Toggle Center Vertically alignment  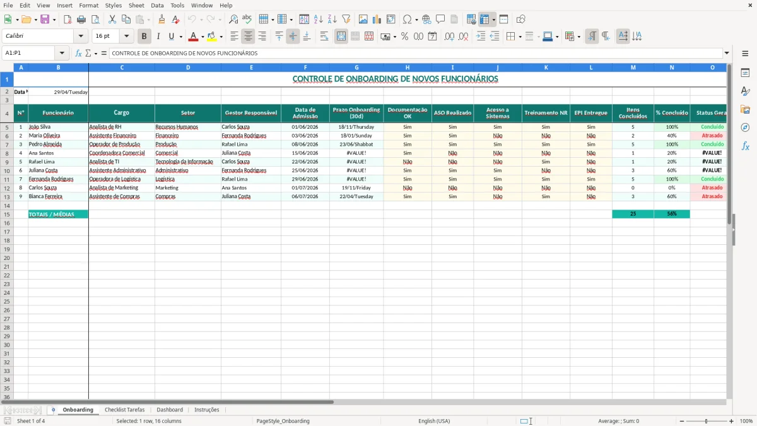click(293, 37)
